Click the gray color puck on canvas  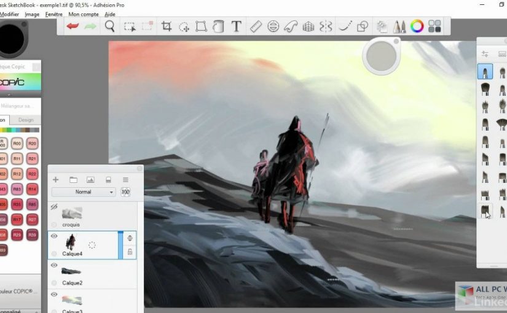(382, 56)
